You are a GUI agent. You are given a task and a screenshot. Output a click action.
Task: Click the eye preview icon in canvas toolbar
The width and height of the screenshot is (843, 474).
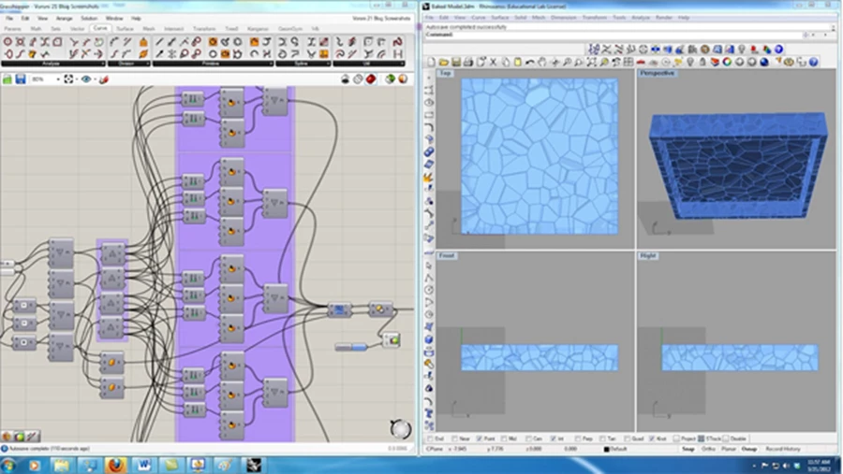pos(86,79)
